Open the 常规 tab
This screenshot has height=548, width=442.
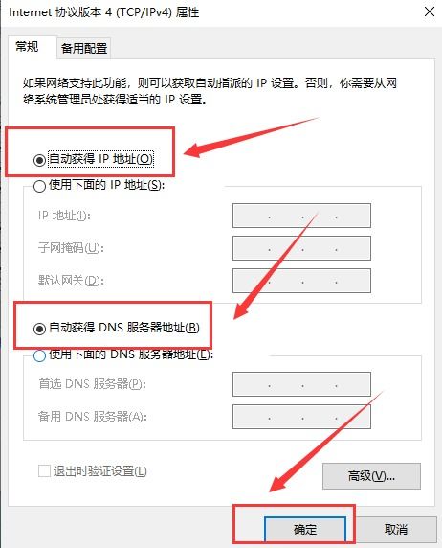point(28,47)
